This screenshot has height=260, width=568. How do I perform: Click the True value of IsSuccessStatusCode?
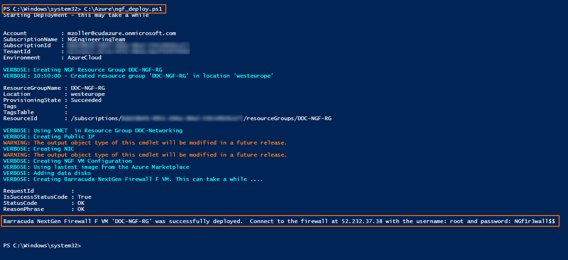[x=84, y=197]
